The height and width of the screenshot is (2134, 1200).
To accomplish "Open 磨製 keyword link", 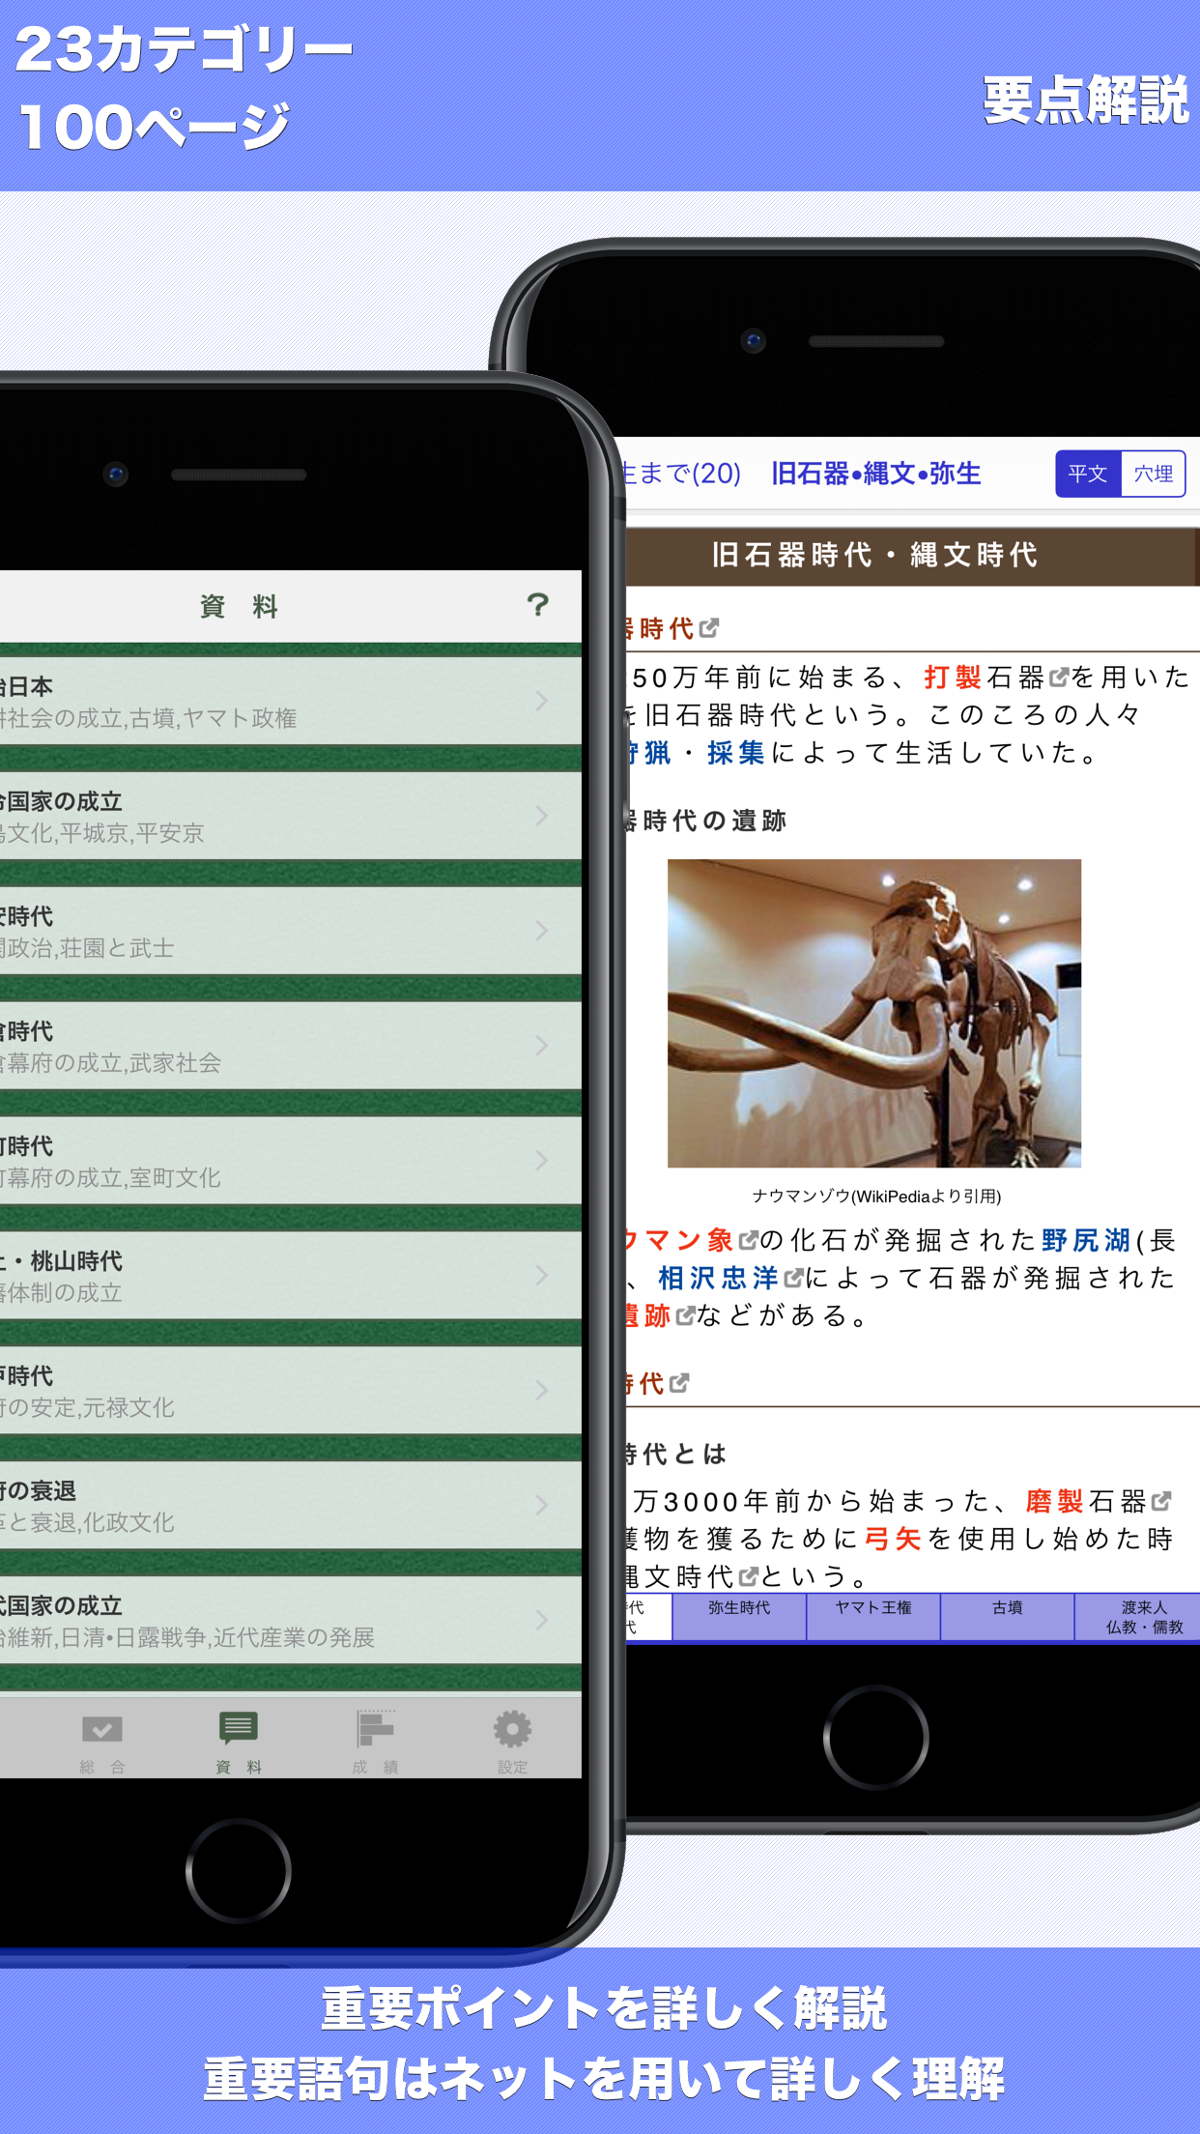I will (x=1054, y=1501).
